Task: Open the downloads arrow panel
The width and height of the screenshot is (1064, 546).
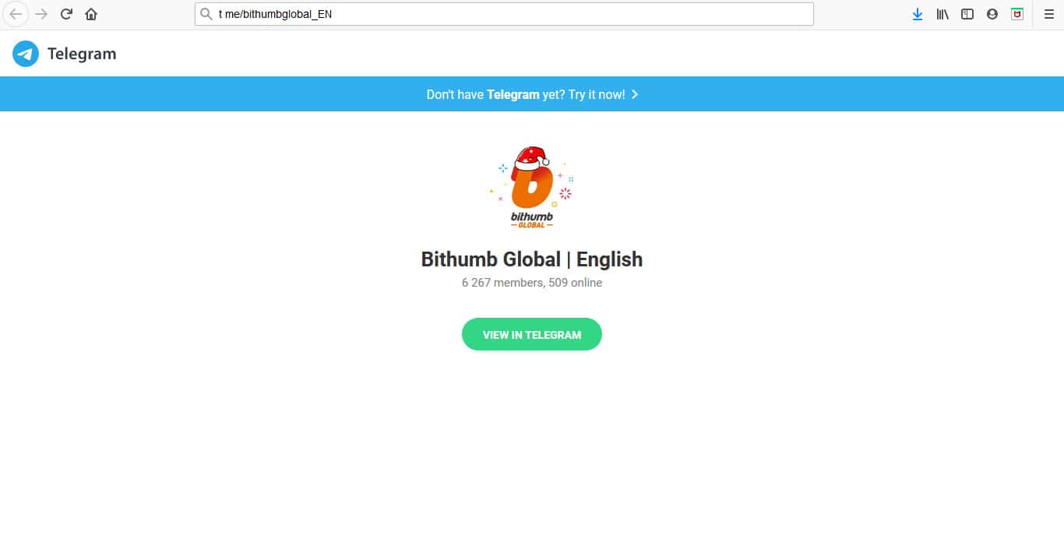Action: pyautogui.click(x=918, y=14)
